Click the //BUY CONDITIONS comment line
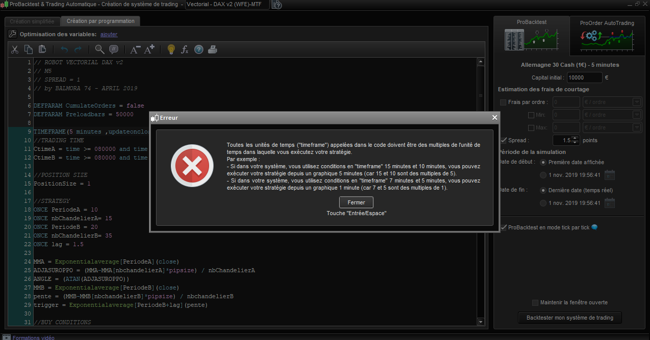 [x=62, y=322]
